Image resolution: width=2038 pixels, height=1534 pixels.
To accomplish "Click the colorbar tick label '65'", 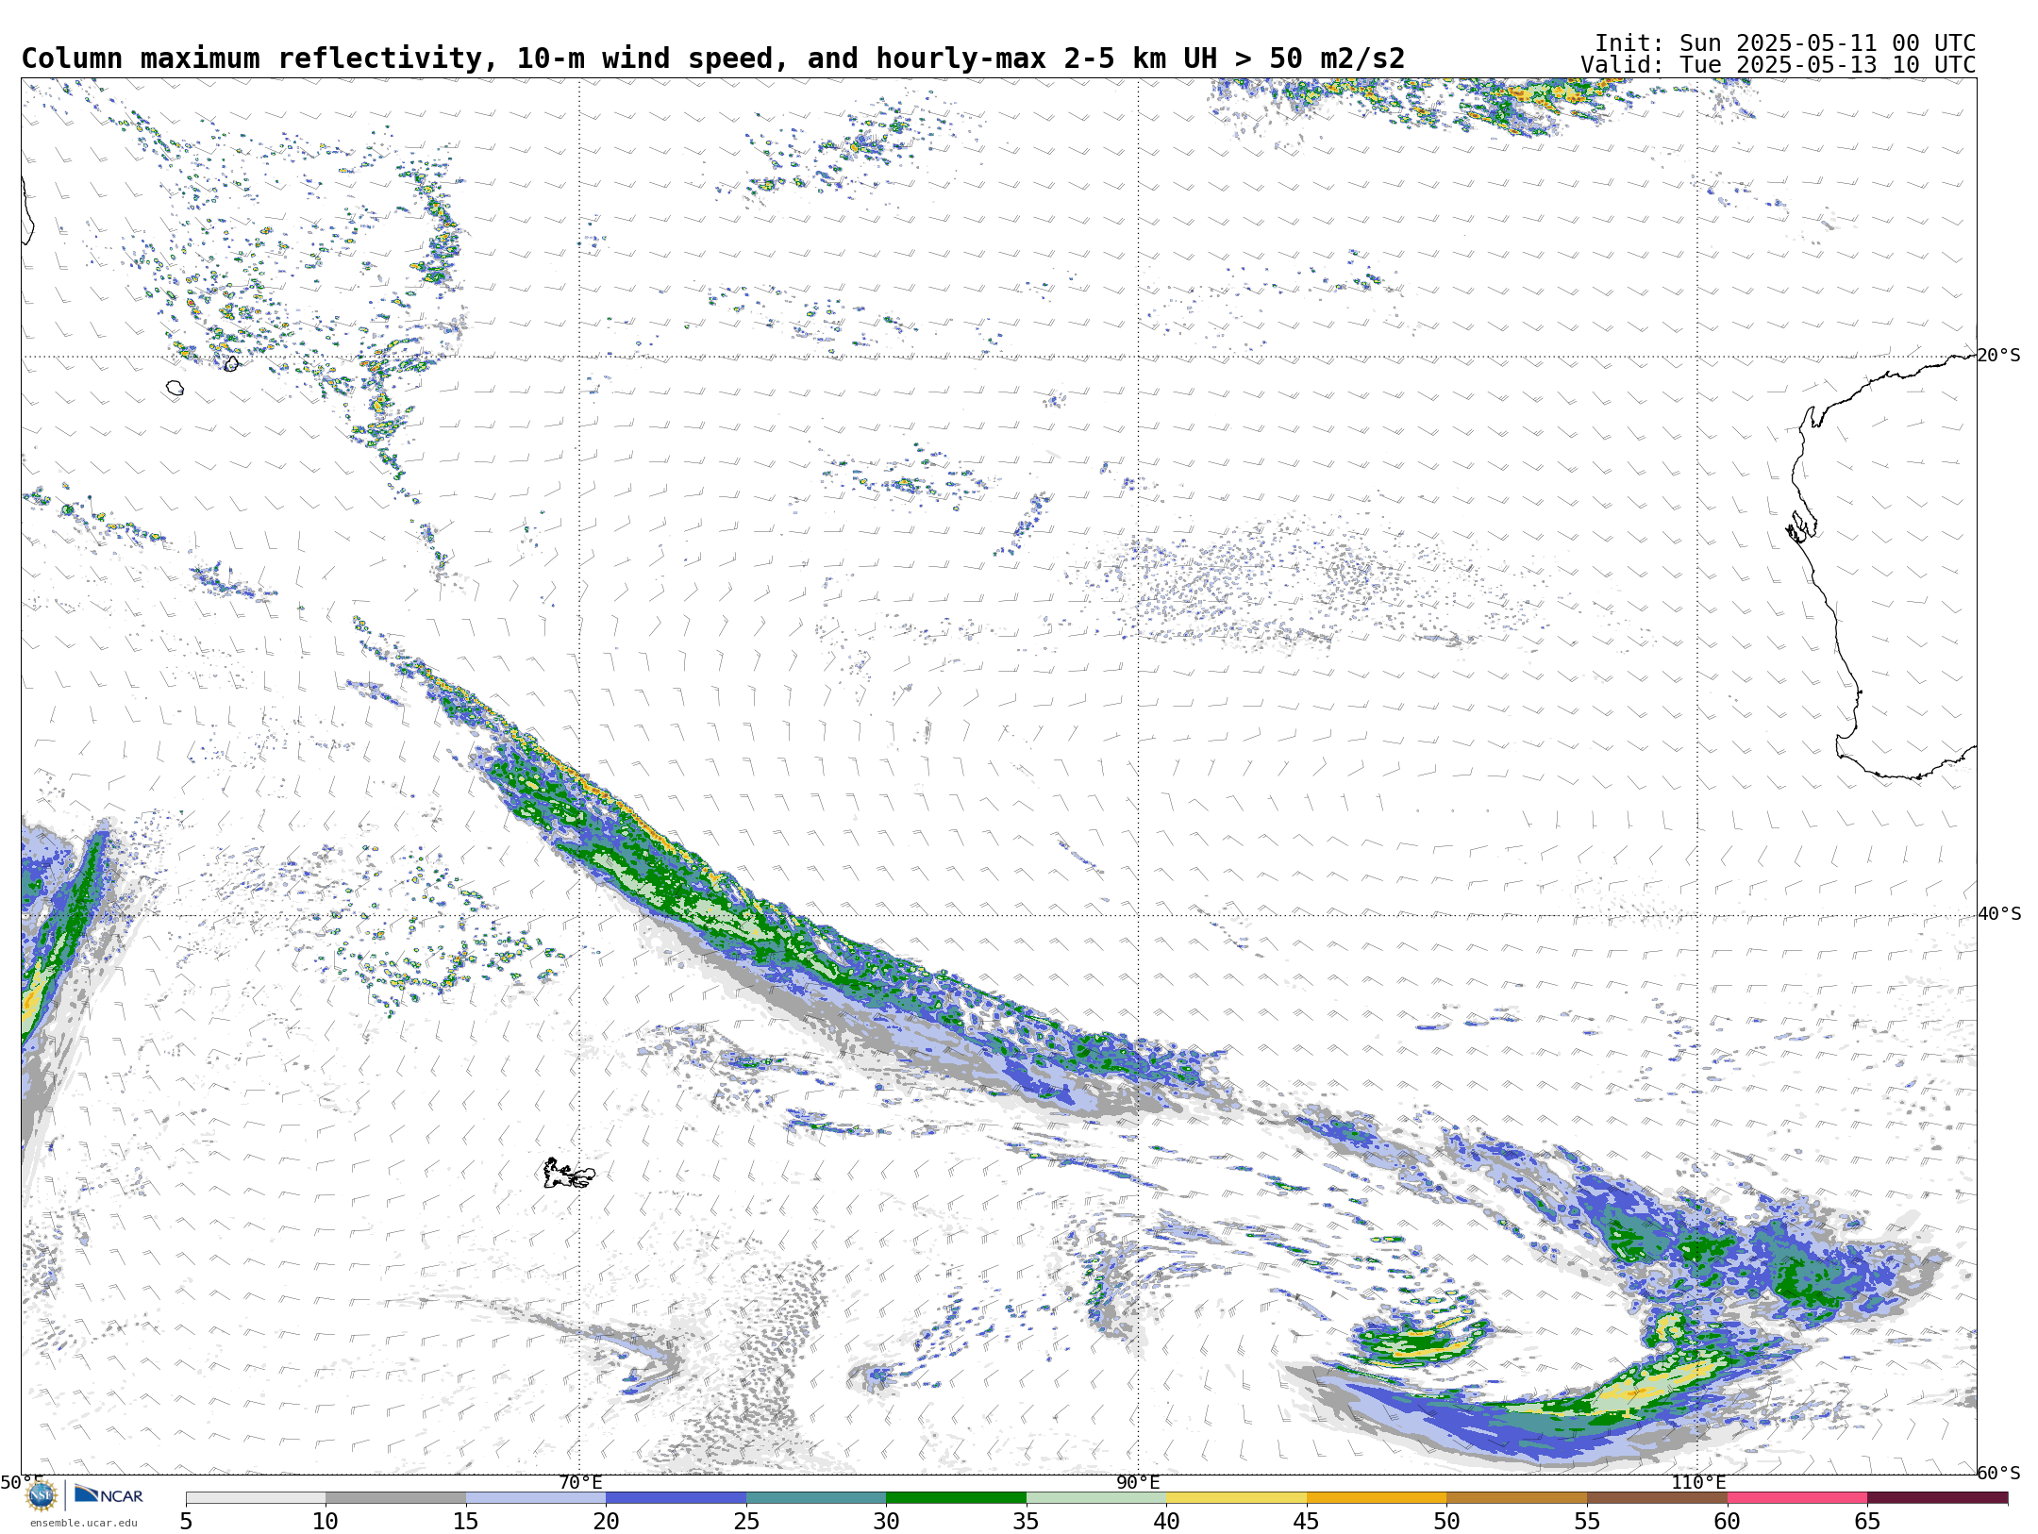I will coord(1867,1521).
